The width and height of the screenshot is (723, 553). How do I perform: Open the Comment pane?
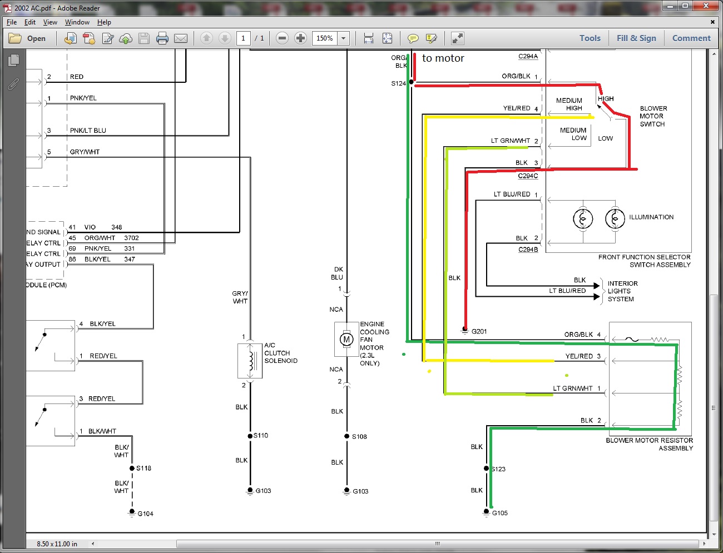691,38
